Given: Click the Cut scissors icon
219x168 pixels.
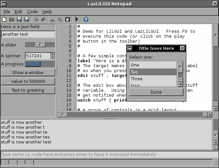Looking at the screenshot, I should click(52, 20).
